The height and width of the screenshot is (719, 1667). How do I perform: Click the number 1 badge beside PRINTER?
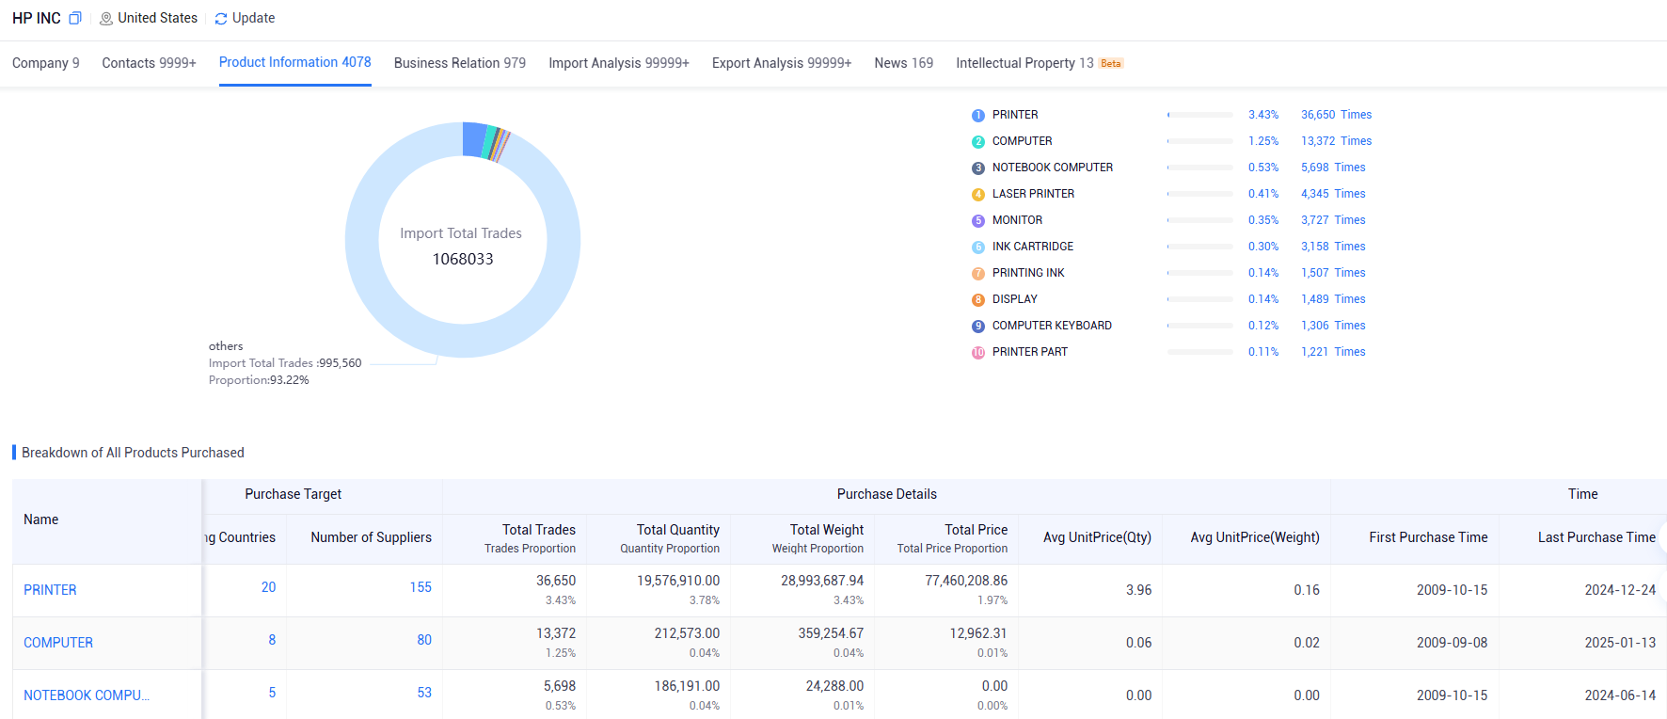coord(977,115)
